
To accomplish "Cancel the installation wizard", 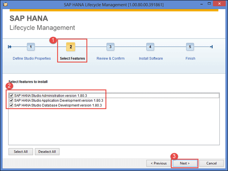I will pos(211,163).
